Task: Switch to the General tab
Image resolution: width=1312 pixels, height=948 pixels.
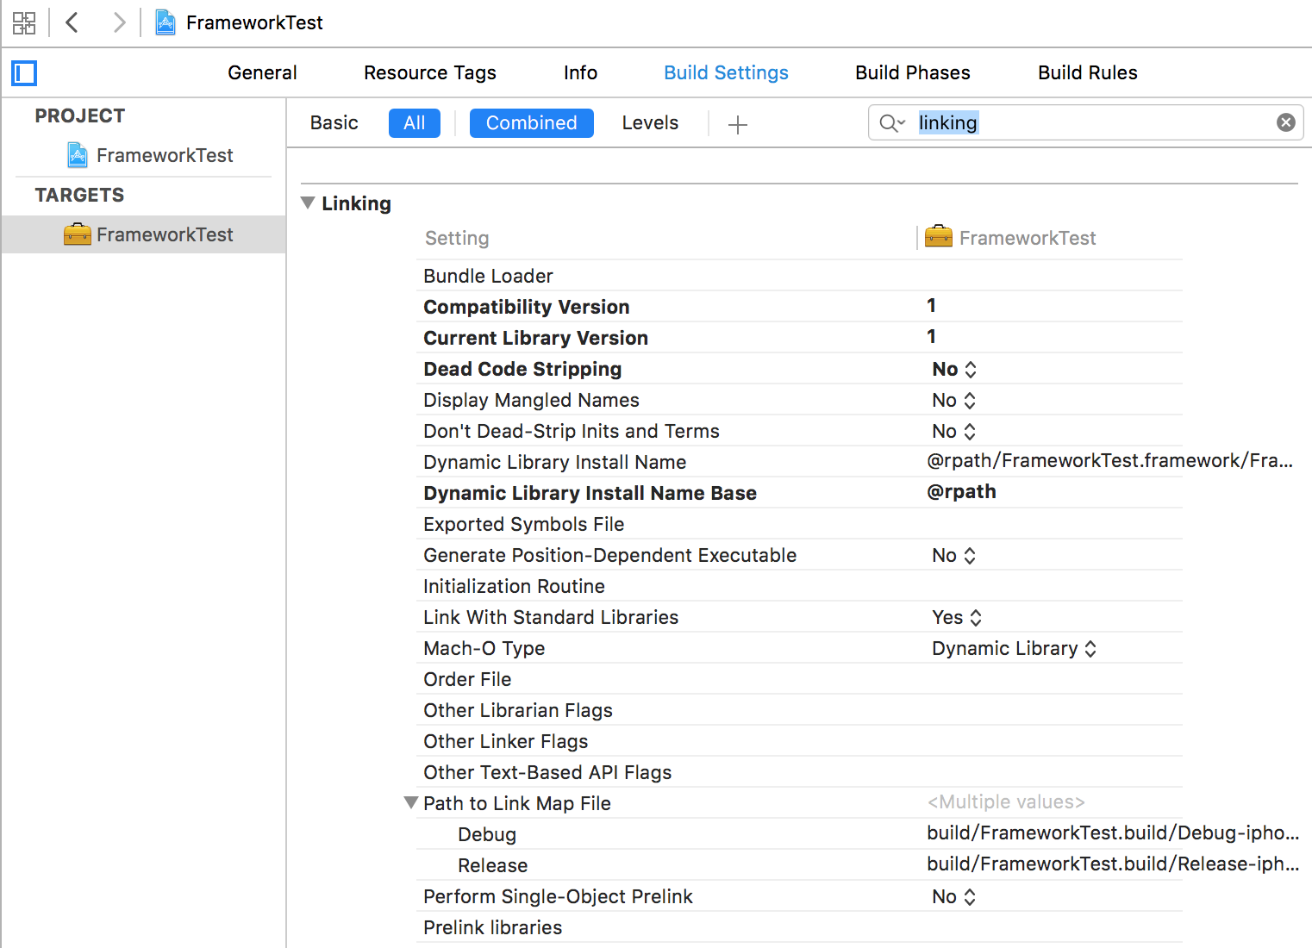Action: (x=262, y=73)
